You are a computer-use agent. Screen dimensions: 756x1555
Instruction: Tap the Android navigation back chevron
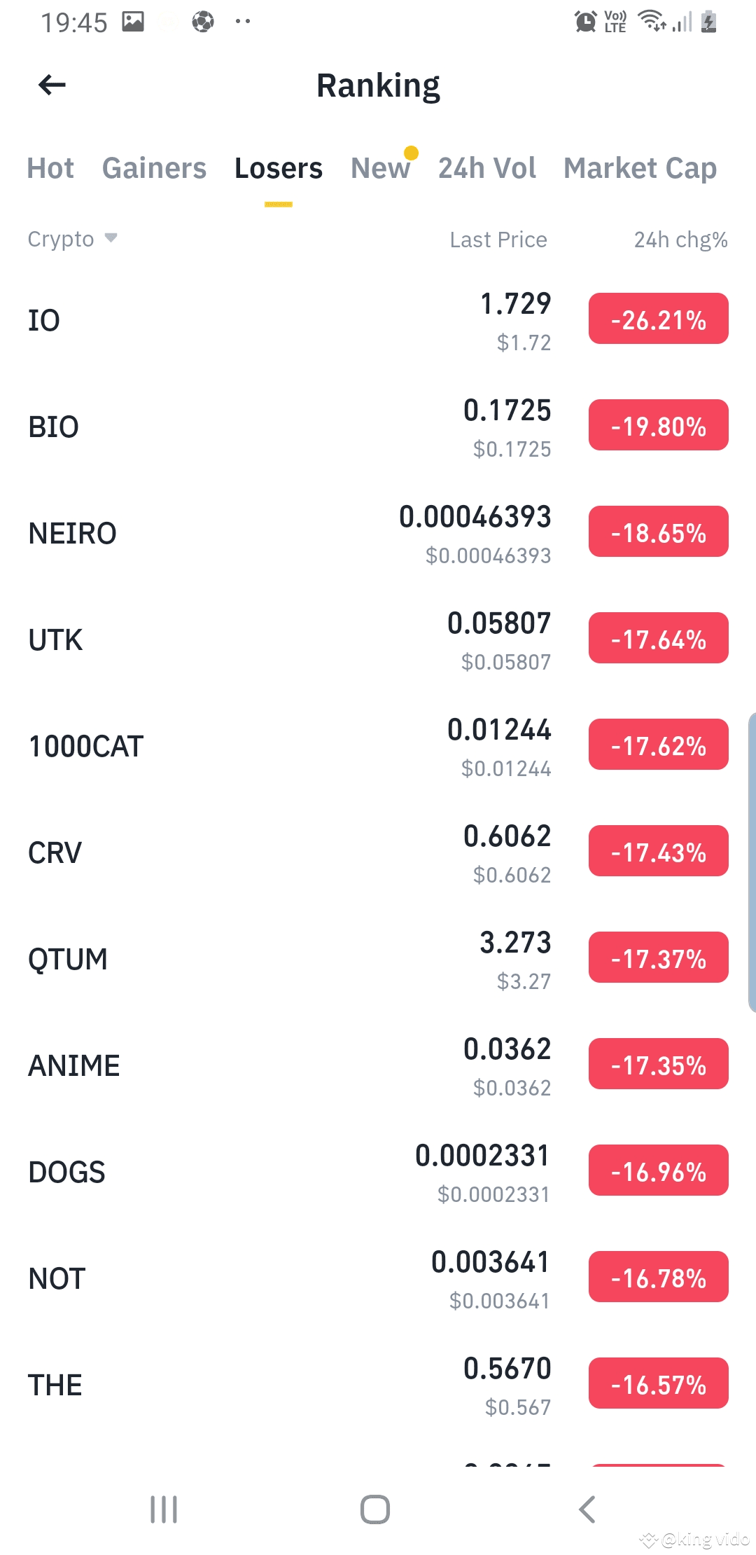[587, 1509]
